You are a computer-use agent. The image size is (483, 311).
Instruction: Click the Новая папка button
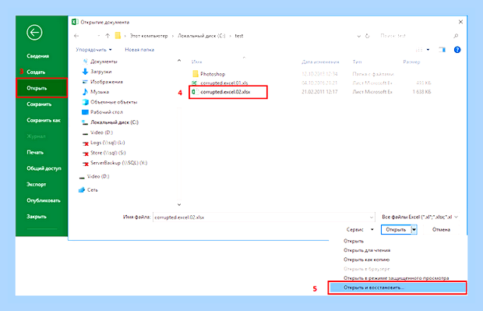(139, 50)
